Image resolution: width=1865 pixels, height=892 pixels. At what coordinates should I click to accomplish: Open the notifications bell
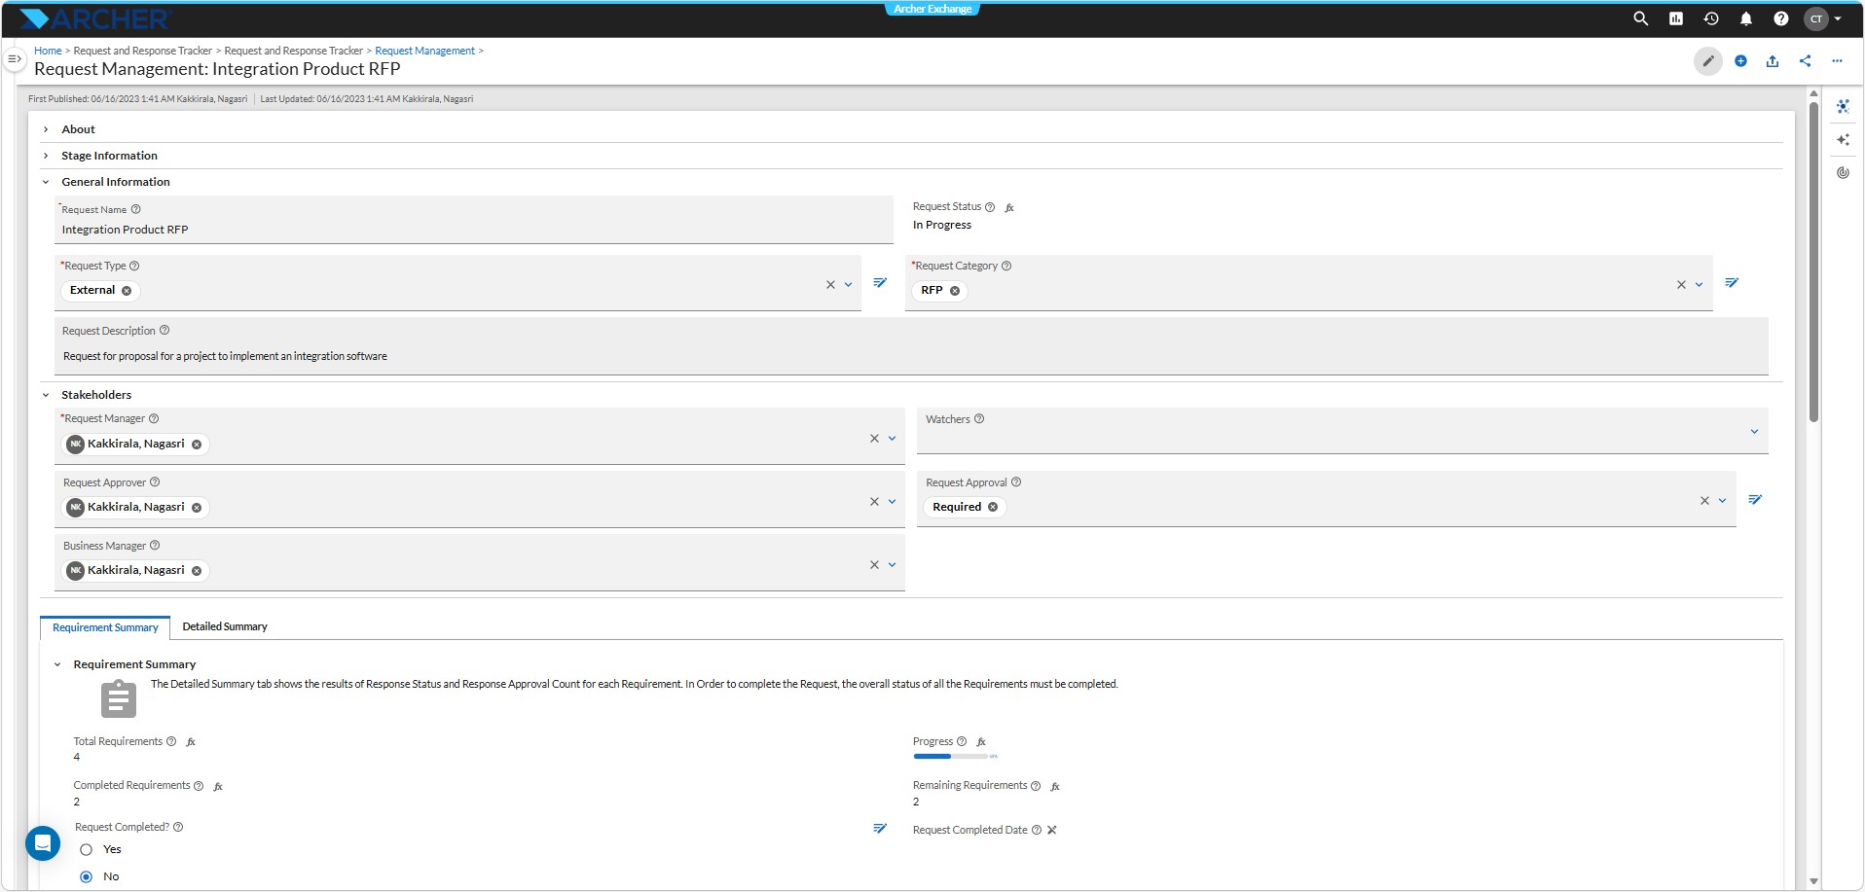click(1746, 18)
